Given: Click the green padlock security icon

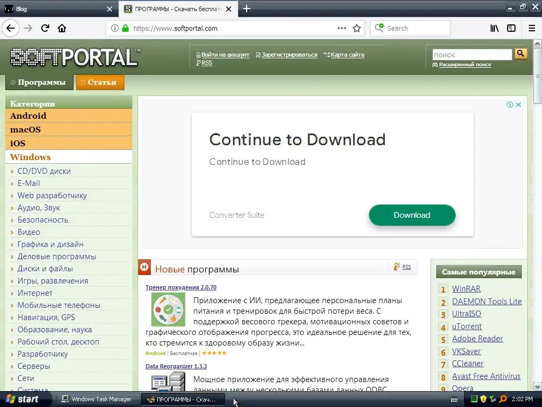Looking at the screenshot, I should pyautogui.click(x=125, y=29).
